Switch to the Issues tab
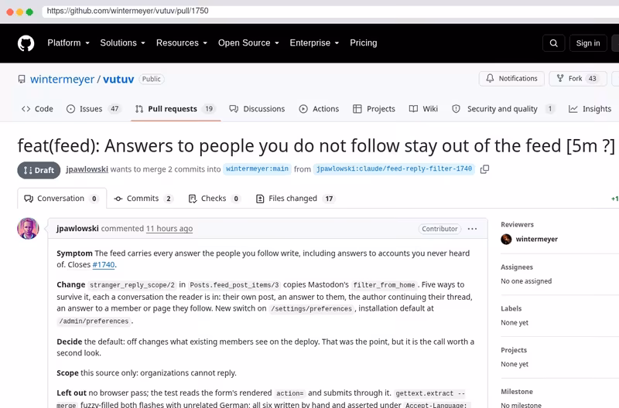This screenshot has width=619, height=408. coord(93,109)
